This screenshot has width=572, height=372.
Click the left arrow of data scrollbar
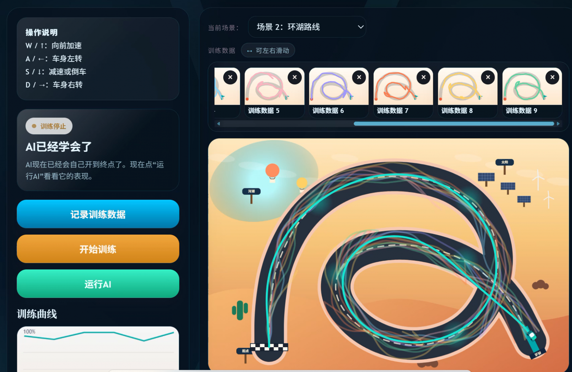[x=218, y=124]
